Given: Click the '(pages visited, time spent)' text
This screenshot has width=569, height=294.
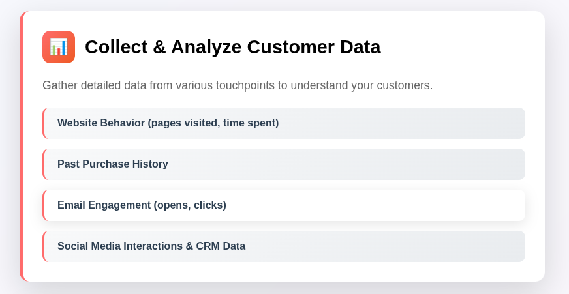Looking at the screenshot, I should pos(213,123).
